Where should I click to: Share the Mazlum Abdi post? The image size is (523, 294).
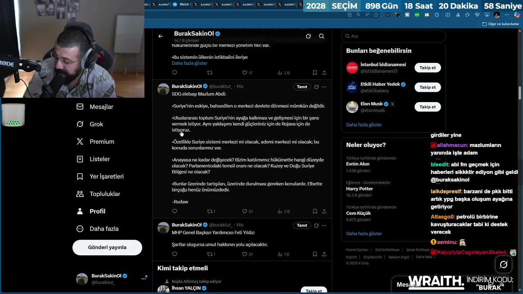pos(324,212)
